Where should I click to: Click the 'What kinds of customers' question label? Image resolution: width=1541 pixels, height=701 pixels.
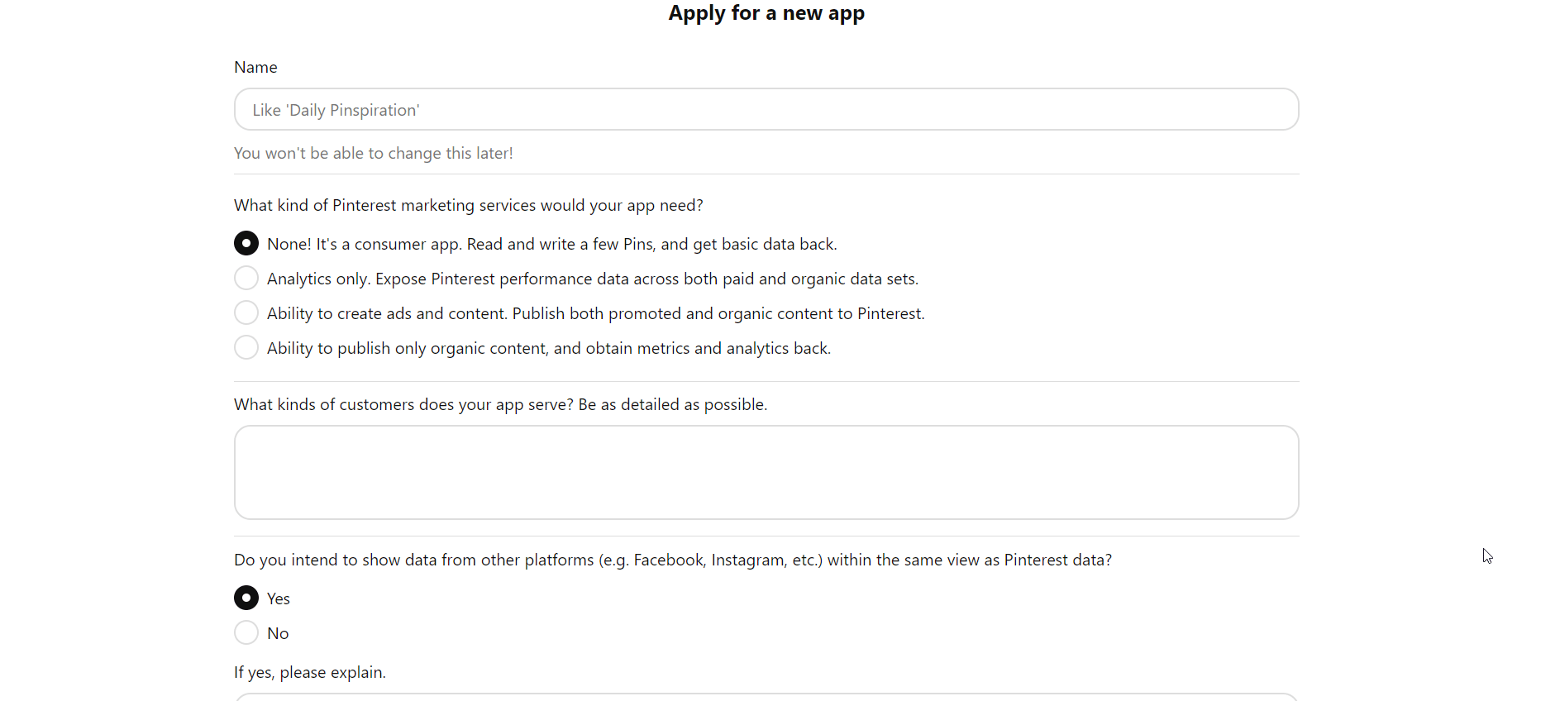500,404
